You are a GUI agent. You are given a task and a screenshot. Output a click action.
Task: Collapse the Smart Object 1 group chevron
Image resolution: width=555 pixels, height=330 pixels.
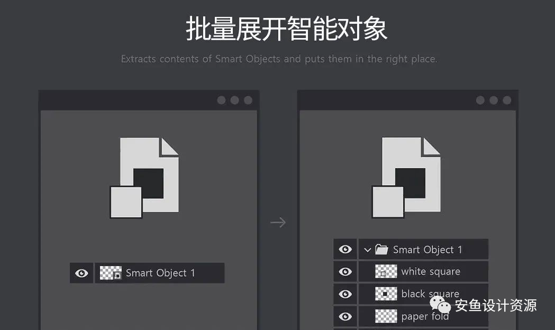368,249
